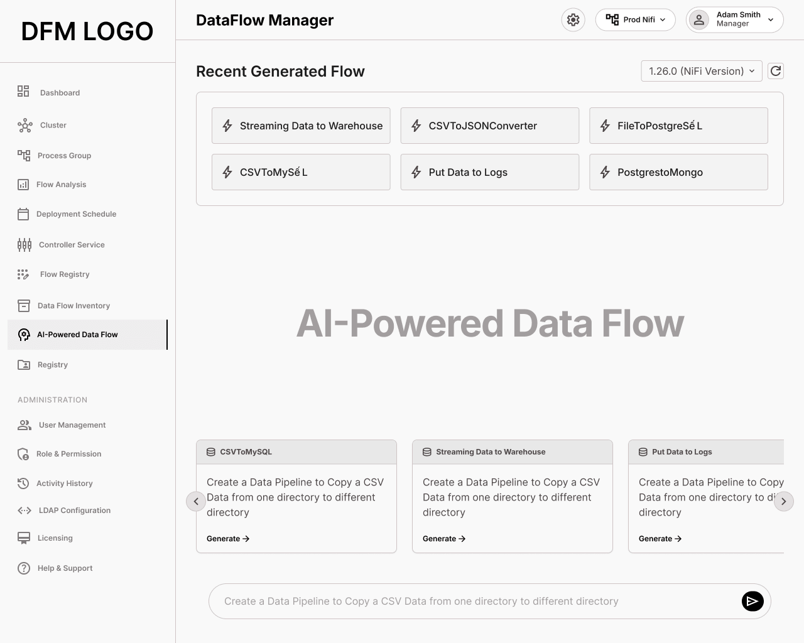Image resolution: width=804 pixels, height=643 pixels.
Task: Click the Data Flow Inventory box icon
Action: point(24,306)
